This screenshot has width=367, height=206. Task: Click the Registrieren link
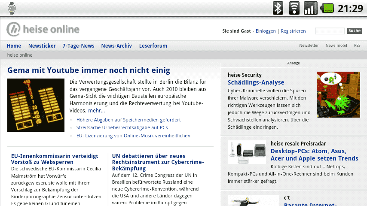(293, 31)
